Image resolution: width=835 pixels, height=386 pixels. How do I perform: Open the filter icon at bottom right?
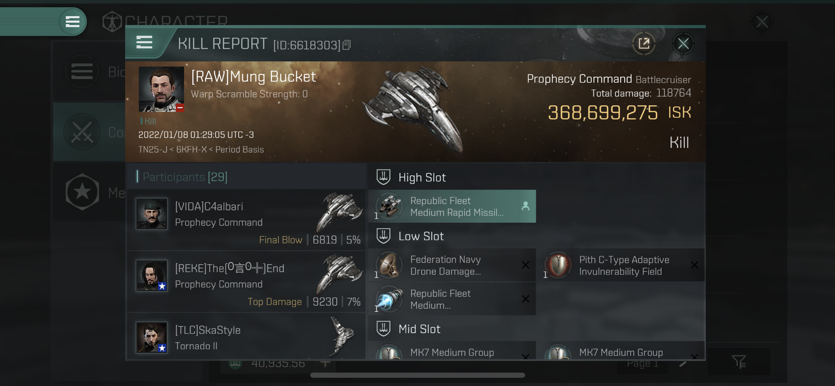[739, 361]
